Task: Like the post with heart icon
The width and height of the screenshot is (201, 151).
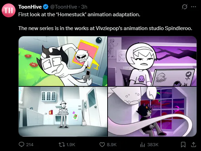Action: [102, 144]
